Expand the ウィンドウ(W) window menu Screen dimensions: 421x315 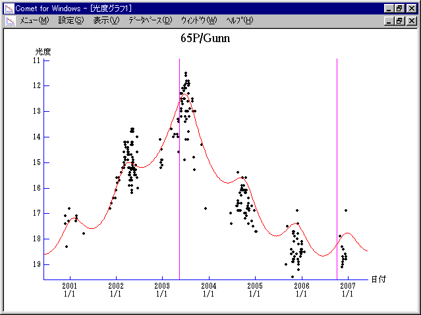click(198, 20)
